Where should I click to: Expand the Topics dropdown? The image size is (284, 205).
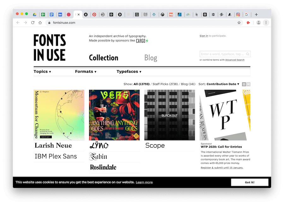(42, 72)
